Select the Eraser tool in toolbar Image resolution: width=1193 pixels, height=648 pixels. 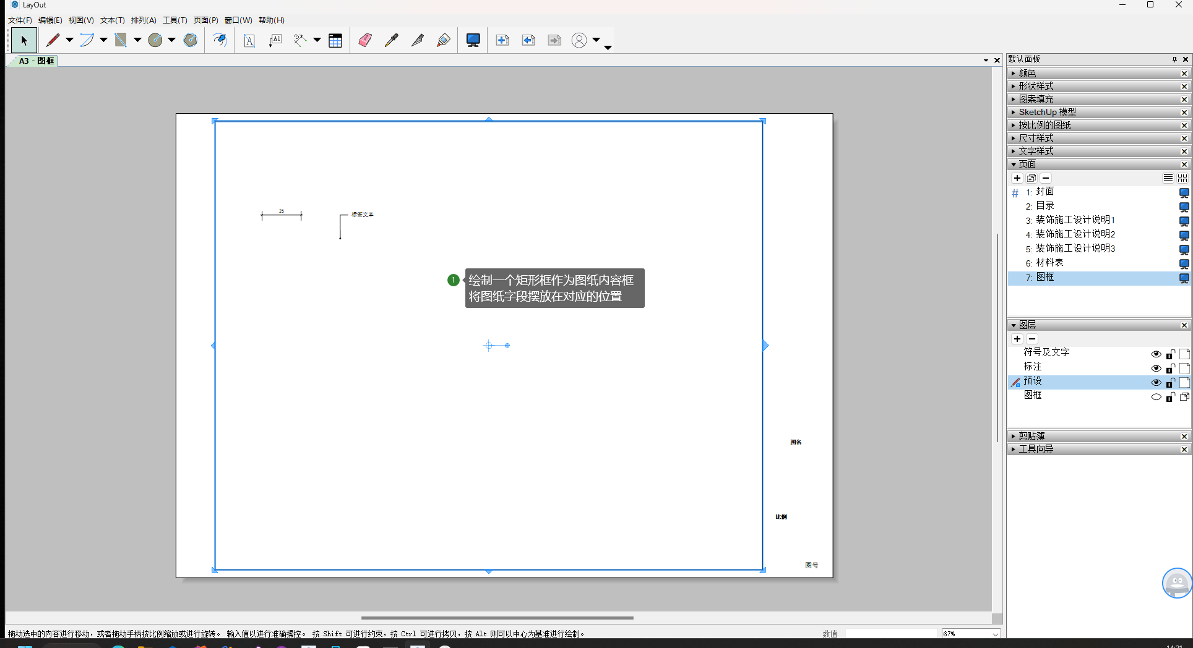[365, 41]
